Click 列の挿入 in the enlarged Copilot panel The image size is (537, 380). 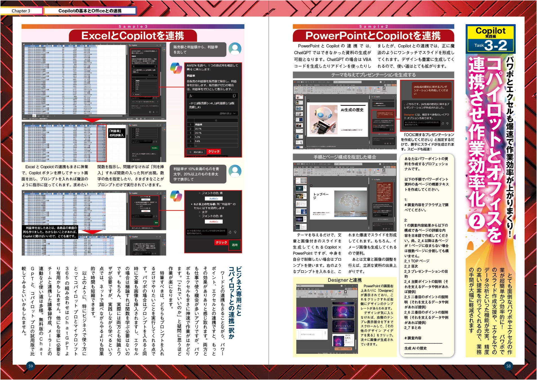pyautogui.click(x=196, y=152)
